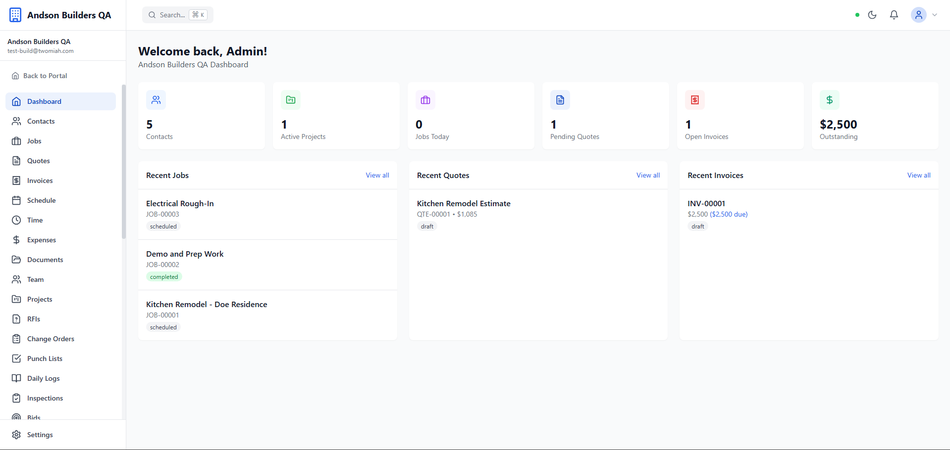The width and height of the screenshot is (950, 450).
Task: Switch to the Quotes section
Action: [38, 161]
